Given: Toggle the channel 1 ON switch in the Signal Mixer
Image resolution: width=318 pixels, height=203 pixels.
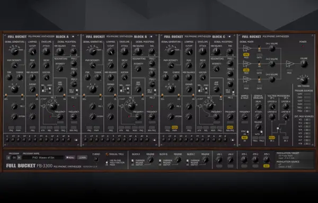Looking at the screenshot, I should click(x=259, y=48).
